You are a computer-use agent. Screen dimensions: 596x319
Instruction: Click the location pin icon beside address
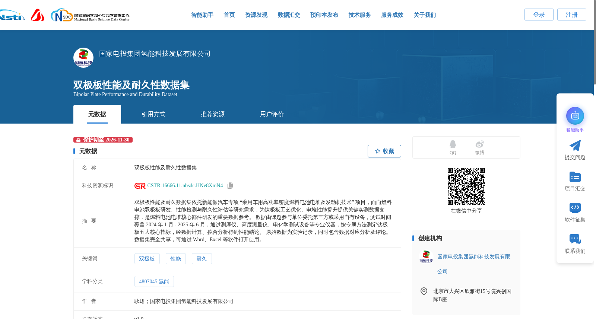tap(424, 291)
